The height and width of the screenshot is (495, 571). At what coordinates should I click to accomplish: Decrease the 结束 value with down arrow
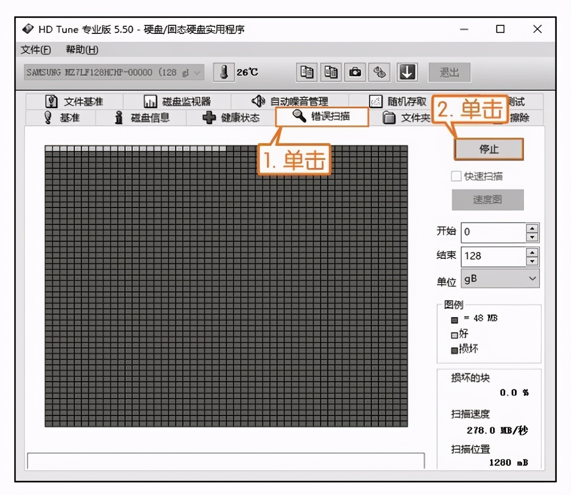coord(532,261)
